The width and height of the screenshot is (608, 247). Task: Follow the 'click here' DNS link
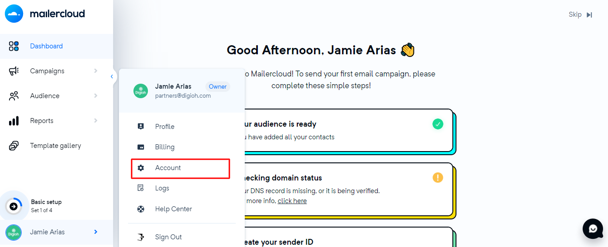click(292, 201)
